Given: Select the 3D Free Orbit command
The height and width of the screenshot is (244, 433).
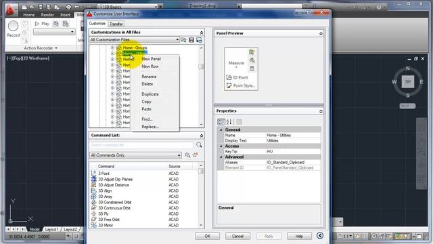Looking at the screenshot, I should pyautogui.click(x=109, y=220).
